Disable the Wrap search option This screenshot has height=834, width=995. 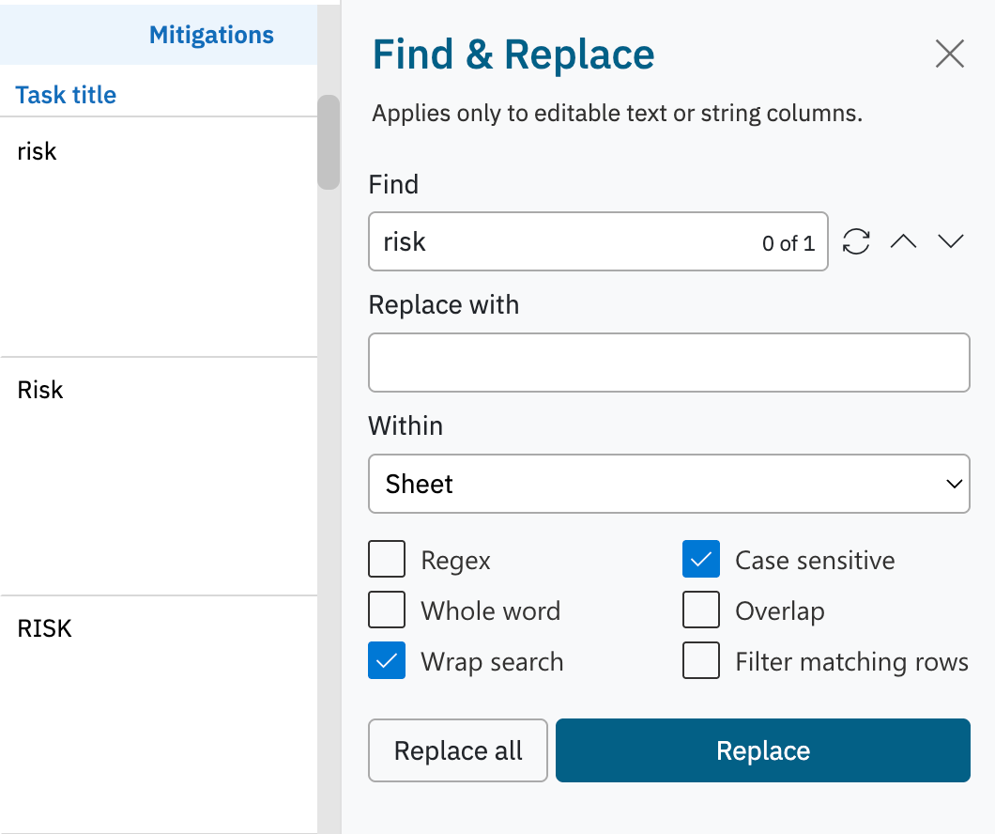coord(387,661)
